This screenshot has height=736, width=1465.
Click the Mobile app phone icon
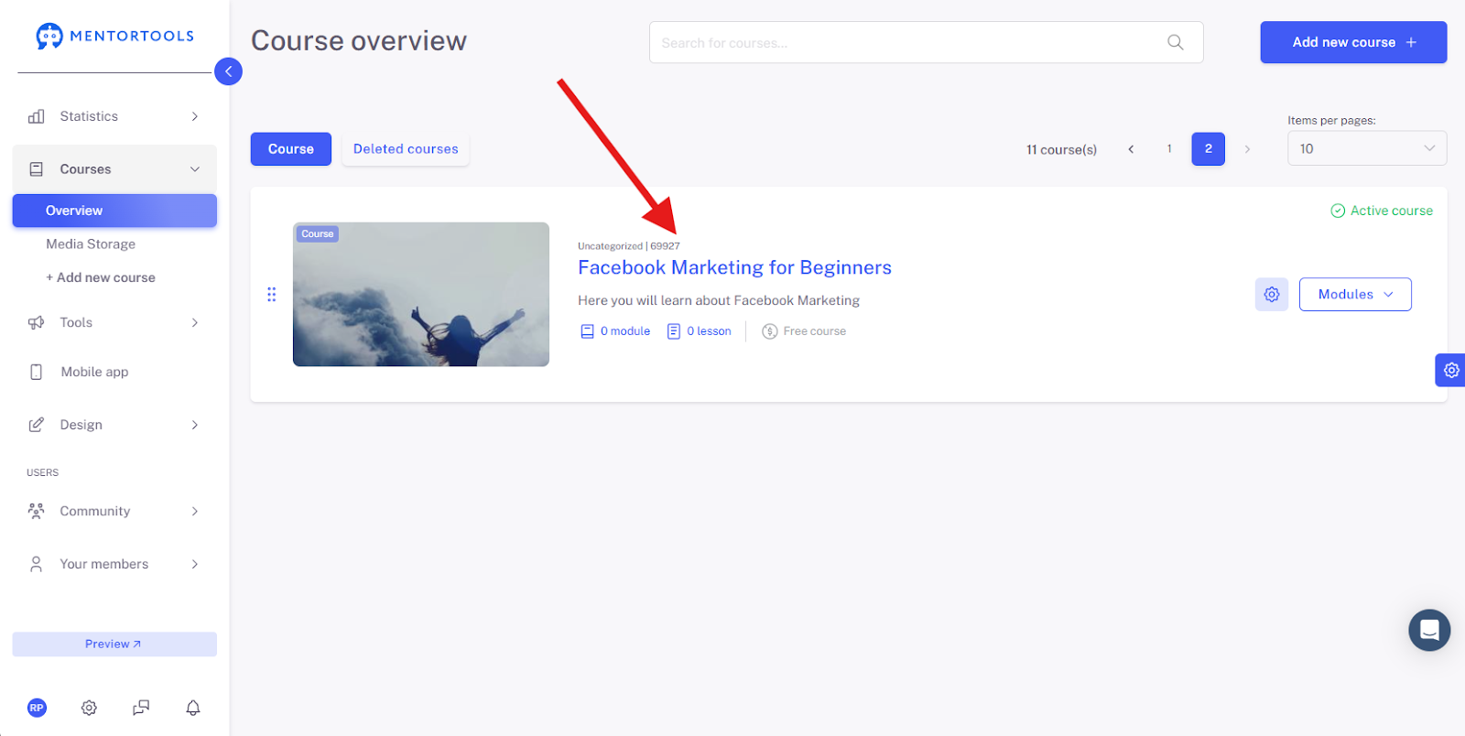tap(37, 372)
